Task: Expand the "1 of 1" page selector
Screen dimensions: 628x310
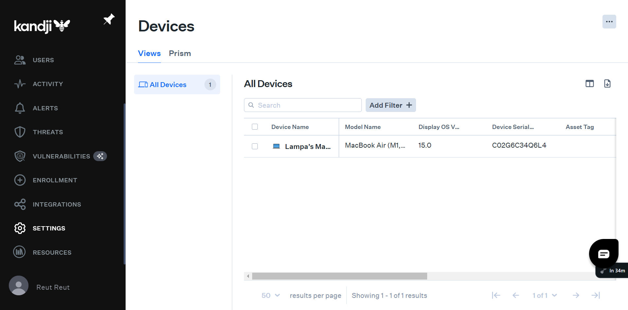Action: tap(545, 295)
